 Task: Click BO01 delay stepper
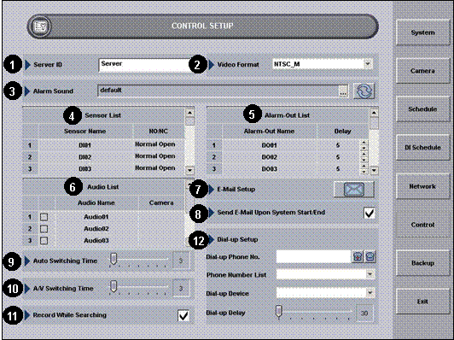364,145
